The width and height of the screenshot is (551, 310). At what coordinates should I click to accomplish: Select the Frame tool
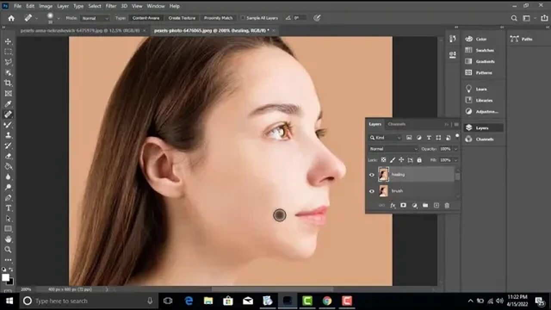tap(8, 93)
